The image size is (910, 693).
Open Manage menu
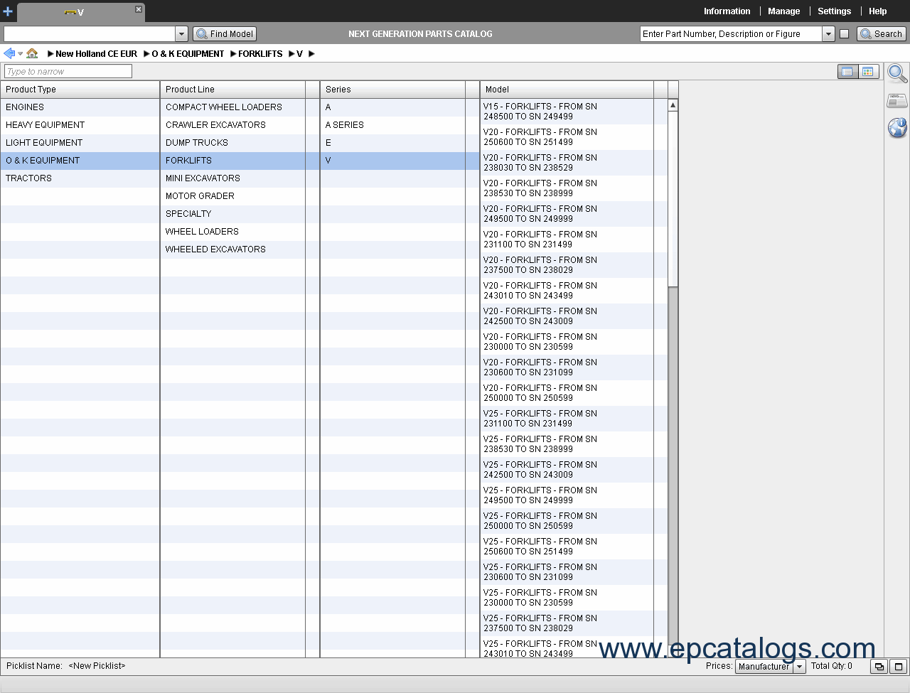tap(783, 11)
